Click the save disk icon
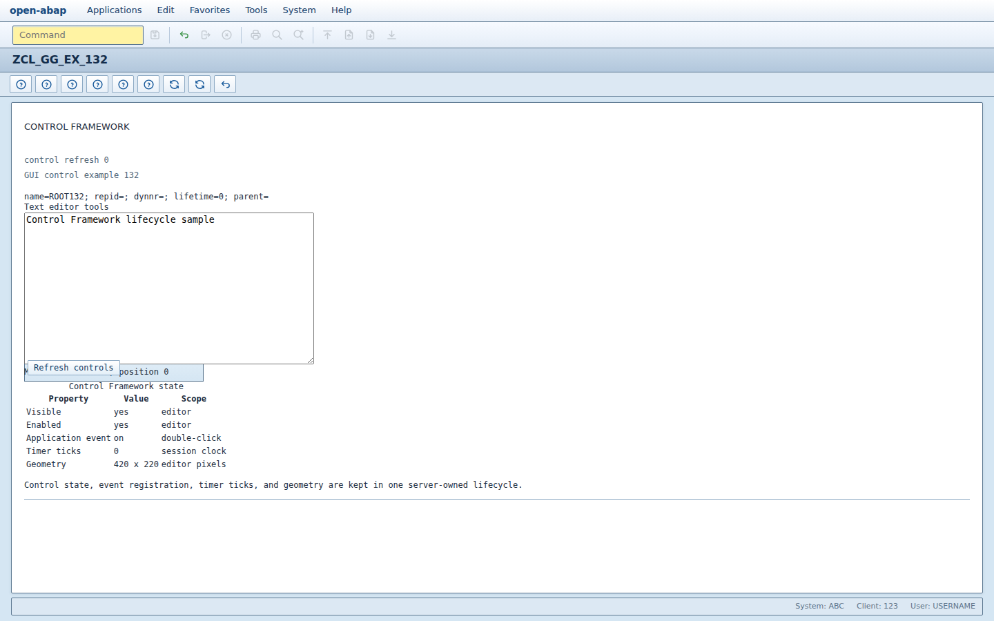The image size is (994, 621). click(x=155, y=35)
